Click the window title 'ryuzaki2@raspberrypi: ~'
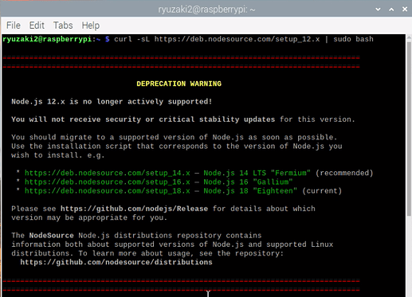 click(x=206, y=10)
